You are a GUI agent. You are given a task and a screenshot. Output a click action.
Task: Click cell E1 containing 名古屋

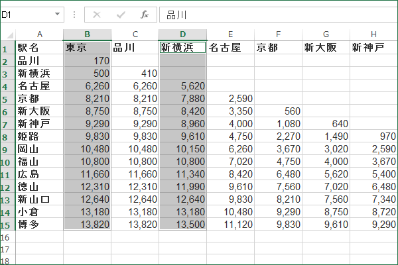click(230, 48)
